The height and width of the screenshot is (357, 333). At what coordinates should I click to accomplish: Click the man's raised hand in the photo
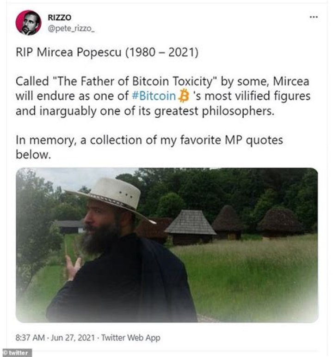(73, 266)
